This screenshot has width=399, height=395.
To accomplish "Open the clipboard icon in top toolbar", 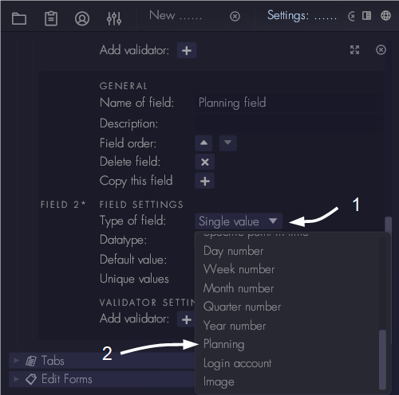I will [51, 18].
